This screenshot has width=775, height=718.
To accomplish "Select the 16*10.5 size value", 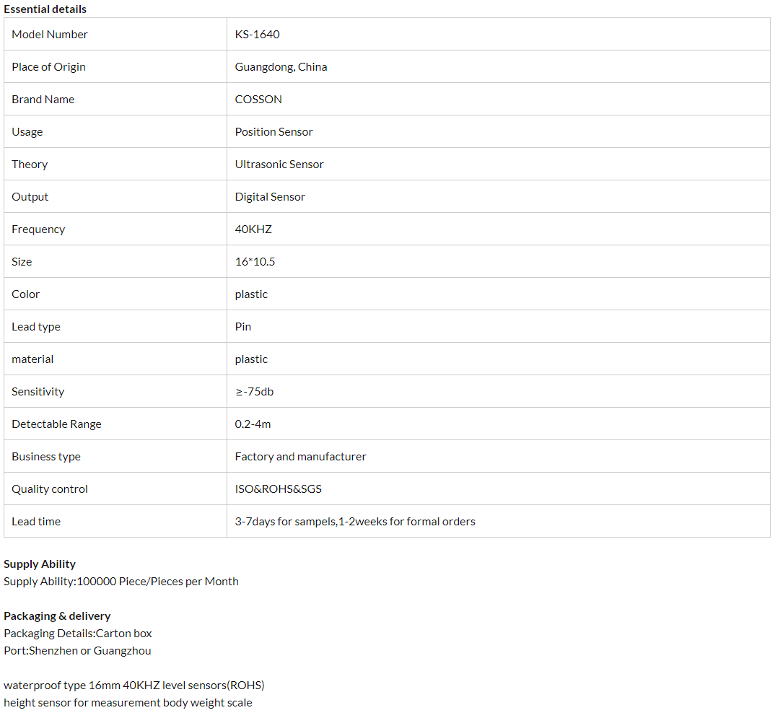I will click(x=255, y=262).
